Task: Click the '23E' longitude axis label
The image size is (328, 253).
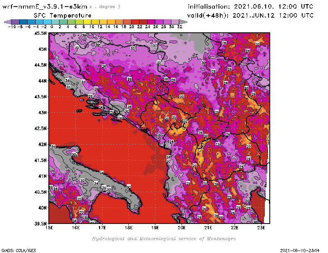Action: [x=261, y=228]
